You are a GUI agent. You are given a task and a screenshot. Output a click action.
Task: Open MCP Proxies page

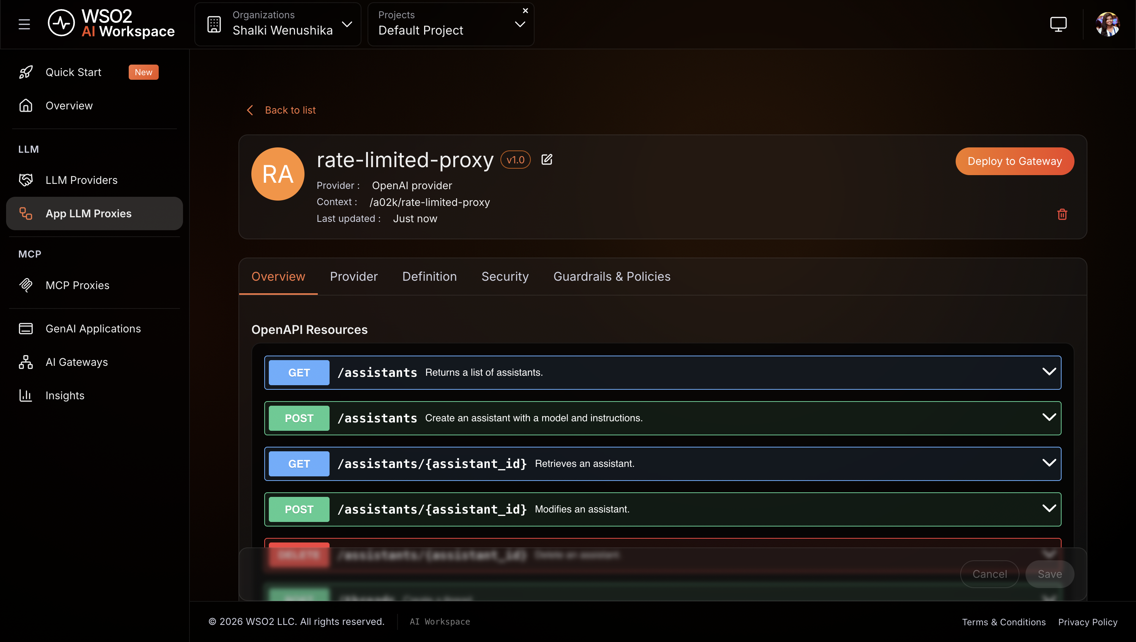77,285
